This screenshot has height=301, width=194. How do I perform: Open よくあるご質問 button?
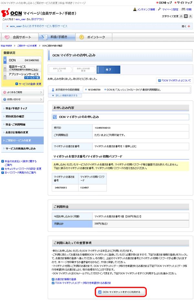(x=22, y=92)
